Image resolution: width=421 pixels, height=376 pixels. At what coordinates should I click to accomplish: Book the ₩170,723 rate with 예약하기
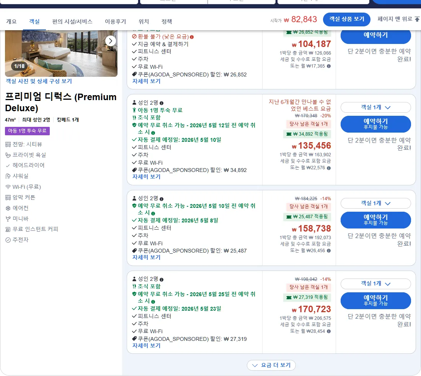tap(375, 301)
